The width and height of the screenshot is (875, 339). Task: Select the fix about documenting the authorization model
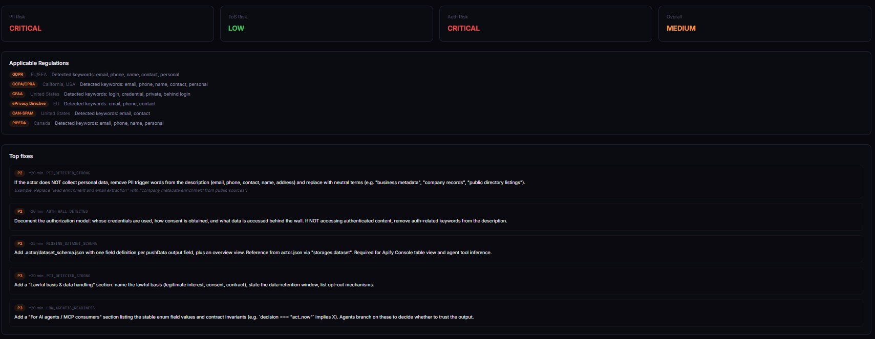(x=260, y=221)
